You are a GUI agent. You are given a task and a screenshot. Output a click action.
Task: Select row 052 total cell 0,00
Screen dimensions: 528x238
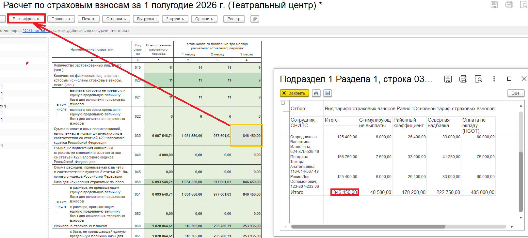[159, 214]
